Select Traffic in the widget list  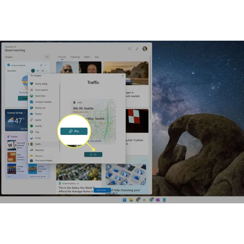[x=44, y=144]
